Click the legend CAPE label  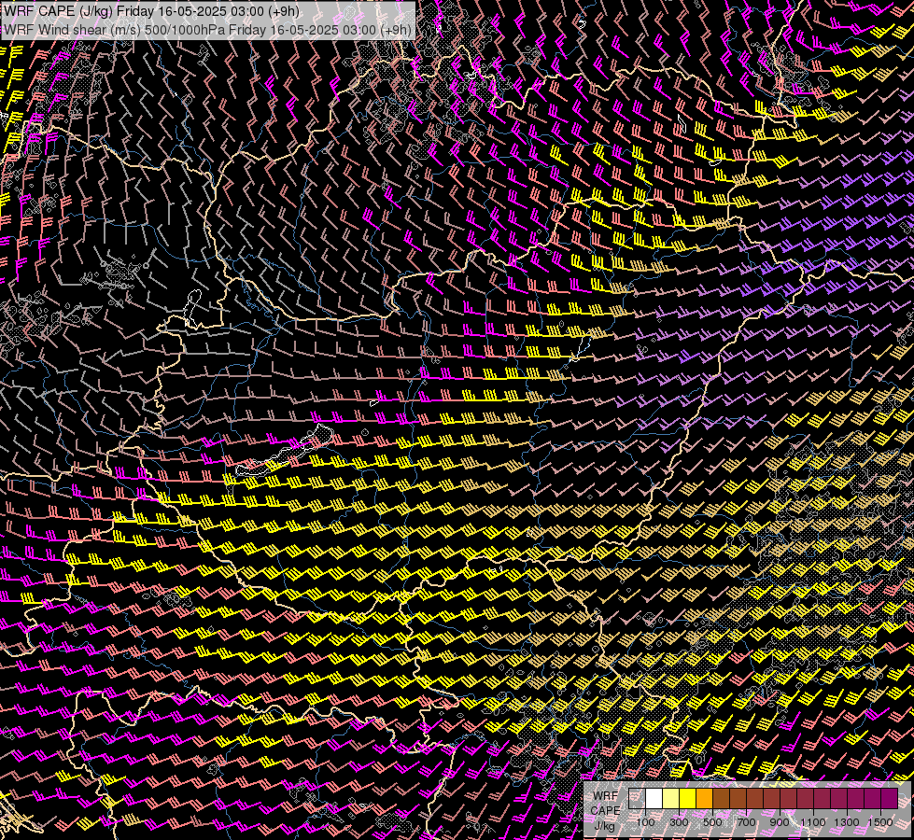click(605, 810)
